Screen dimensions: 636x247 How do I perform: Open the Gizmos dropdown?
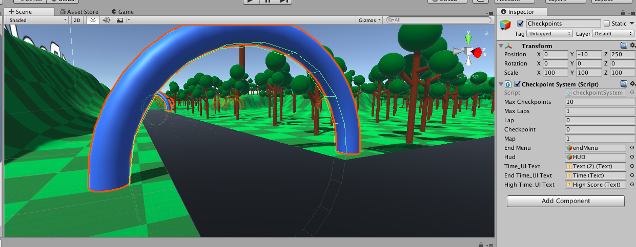[x=370, y=20]
